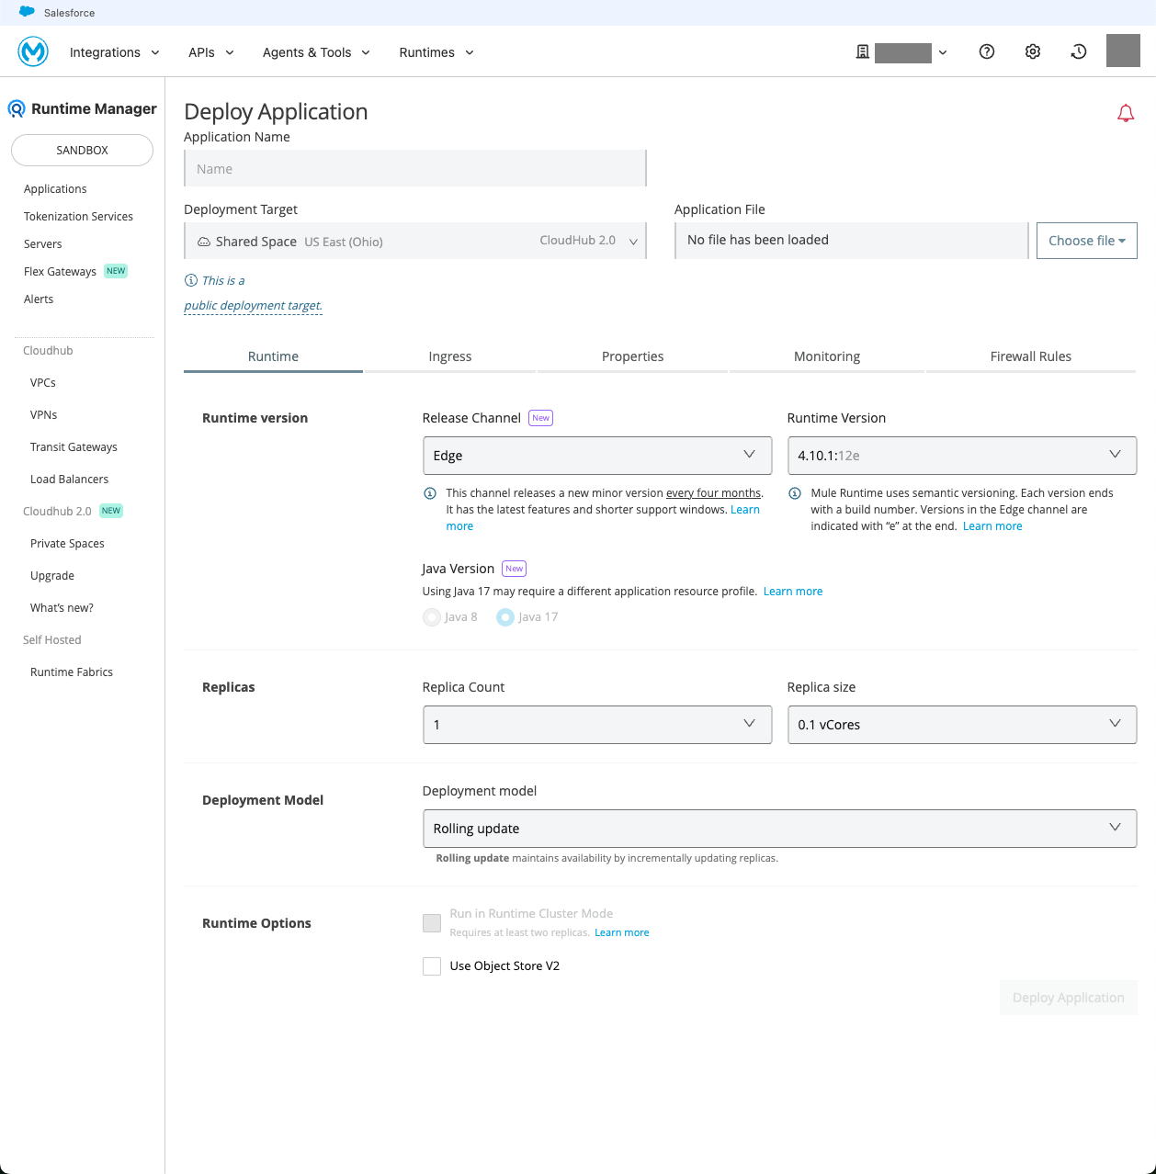Open VPCs in the sidebar
The height and width of the screenshot is (1174, 1156).
pos(43,383)
